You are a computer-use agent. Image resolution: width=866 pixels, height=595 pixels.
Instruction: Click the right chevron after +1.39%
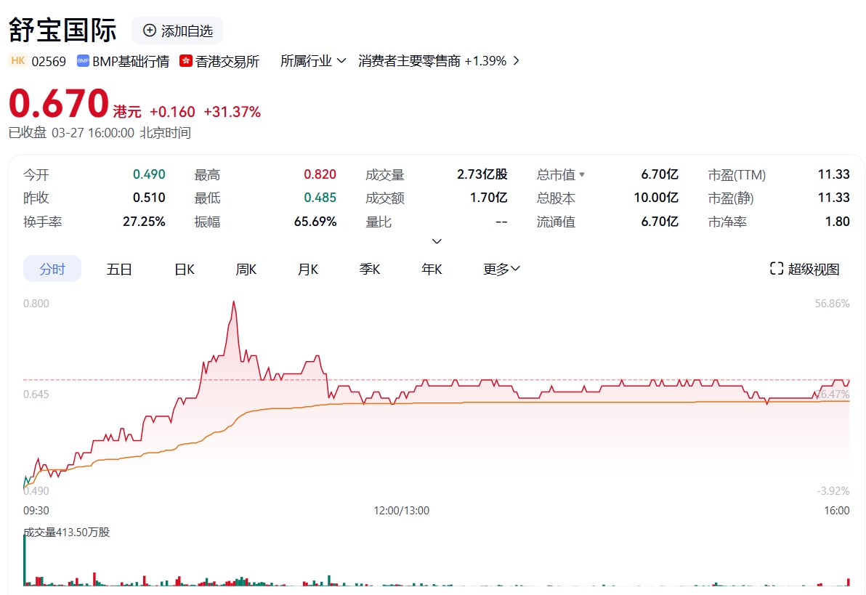click(x=517, y=61)
